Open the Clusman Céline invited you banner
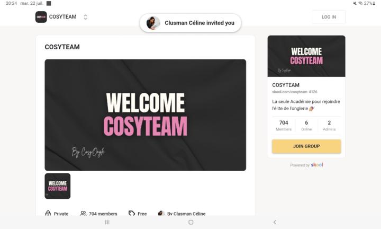Viewport: 381px width, 229px height. (190, 23)
